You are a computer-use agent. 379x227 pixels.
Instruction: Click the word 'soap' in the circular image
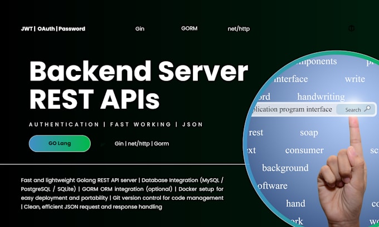point(309,133)
